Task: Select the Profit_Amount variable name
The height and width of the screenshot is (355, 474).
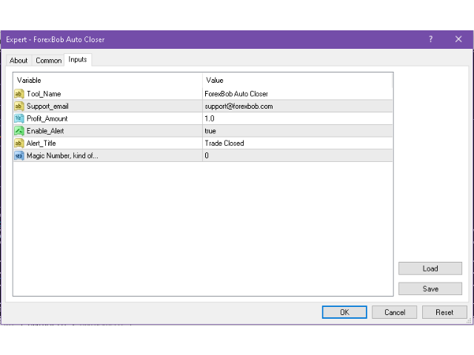Action: [x=47, y=118]
